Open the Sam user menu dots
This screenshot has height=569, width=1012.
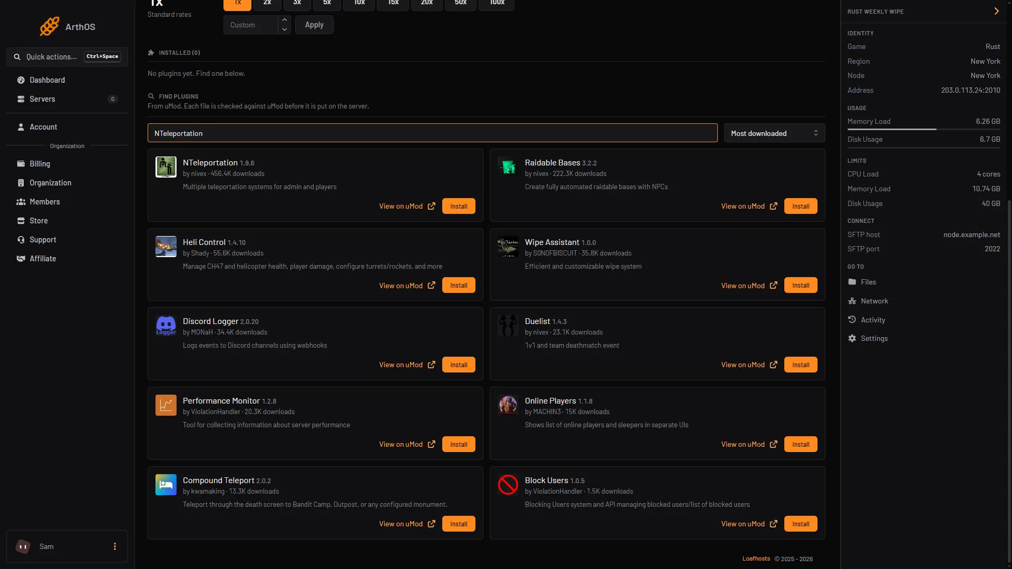[115, 546]
